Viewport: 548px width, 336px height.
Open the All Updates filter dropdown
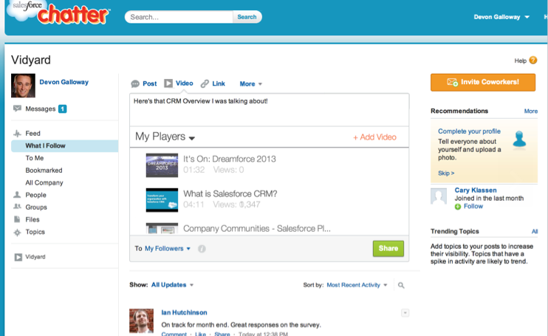172,285
